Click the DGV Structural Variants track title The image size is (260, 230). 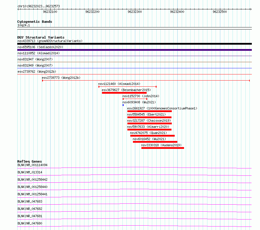(41, 37)
